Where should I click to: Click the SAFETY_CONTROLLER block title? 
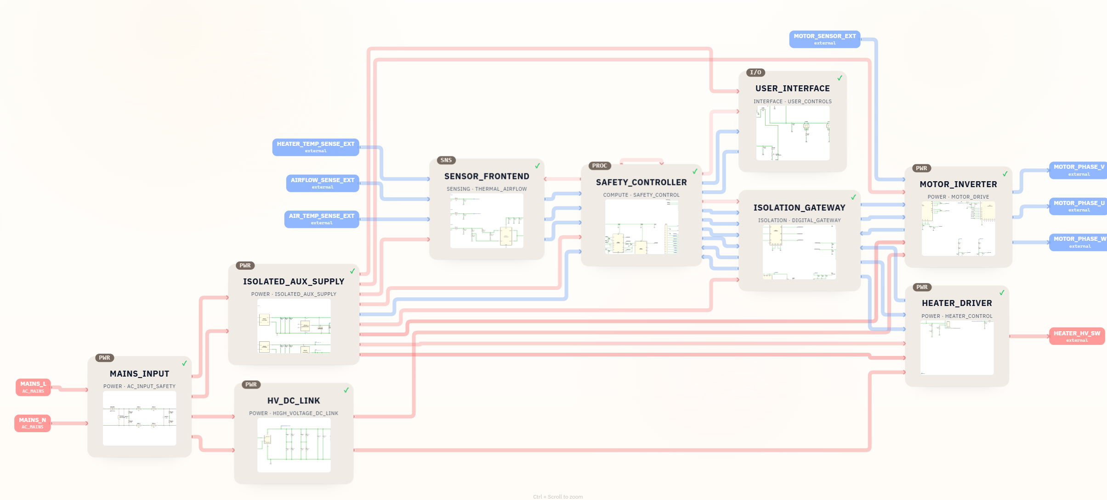point(641,183)
